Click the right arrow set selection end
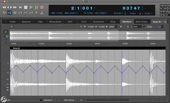Viewport: 170px width, 103px height. click(107, 27)
